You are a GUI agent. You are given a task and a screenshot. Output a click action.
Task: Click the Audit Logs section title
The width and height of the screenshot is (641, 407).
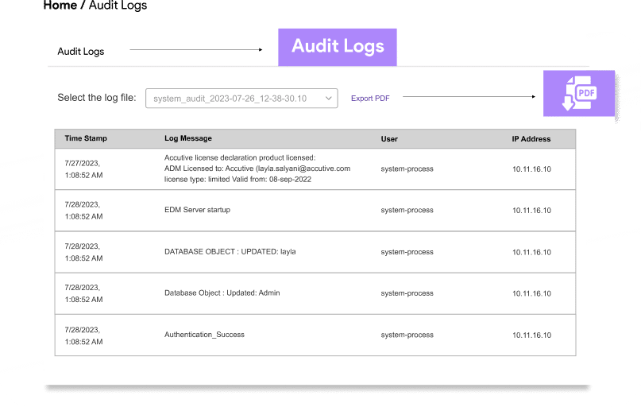[x=80, y=52]
